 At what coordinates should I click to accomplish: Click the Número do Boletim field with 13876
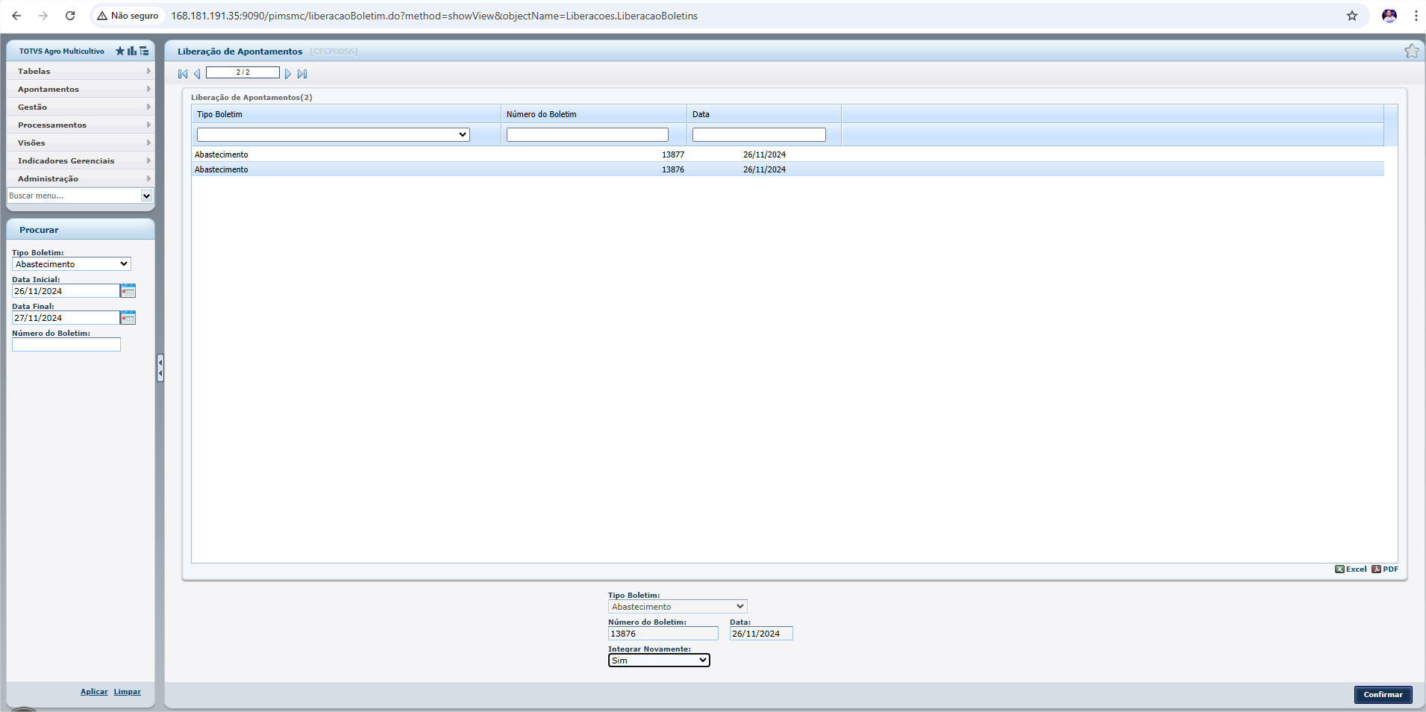tap(663, 634)
